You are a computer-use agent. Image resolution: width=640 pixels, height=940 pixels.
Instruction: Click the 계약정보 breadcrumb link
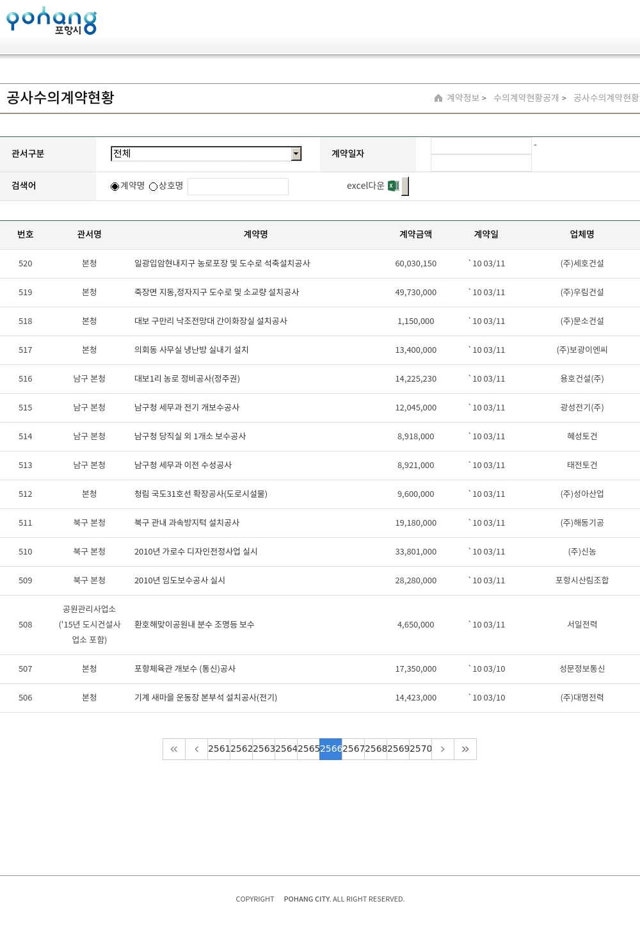(463, 98)
